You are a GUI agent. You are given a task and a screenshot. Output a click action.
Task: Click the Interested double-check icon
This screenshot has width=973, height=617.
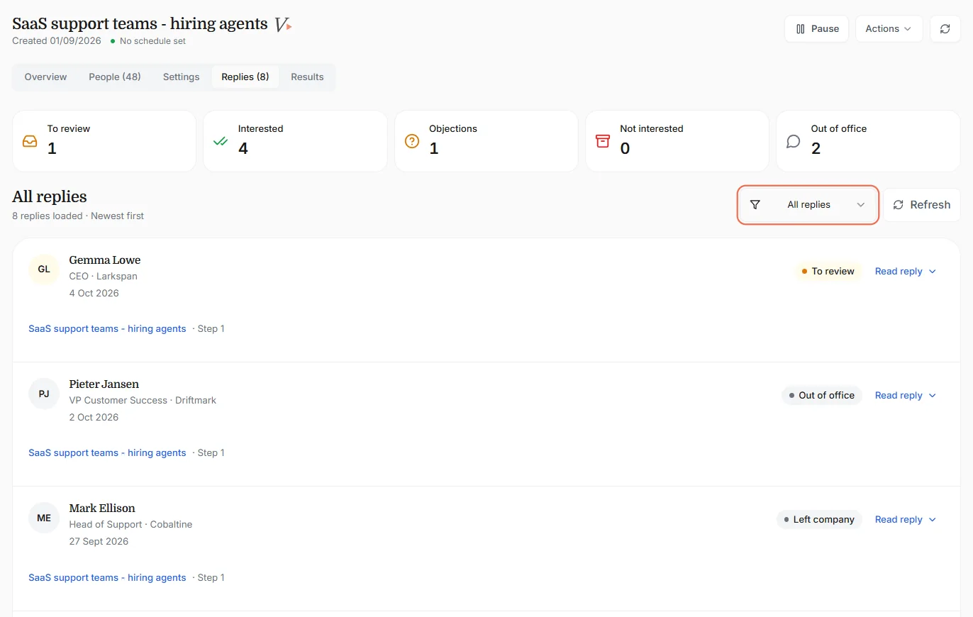click(x=221, y=141)
